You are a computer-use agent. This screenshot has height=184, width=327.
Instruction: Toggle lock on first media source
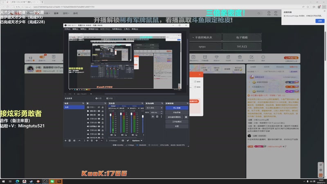click(103, 111)
